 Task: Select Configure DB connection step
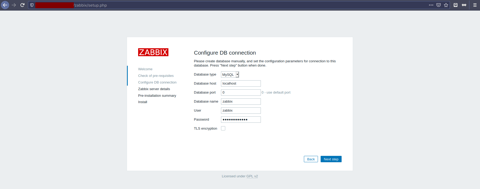coord(157,82)
